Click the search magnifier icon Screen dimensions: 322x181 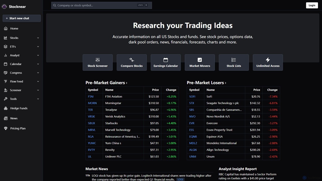click(x=55, y=5)
